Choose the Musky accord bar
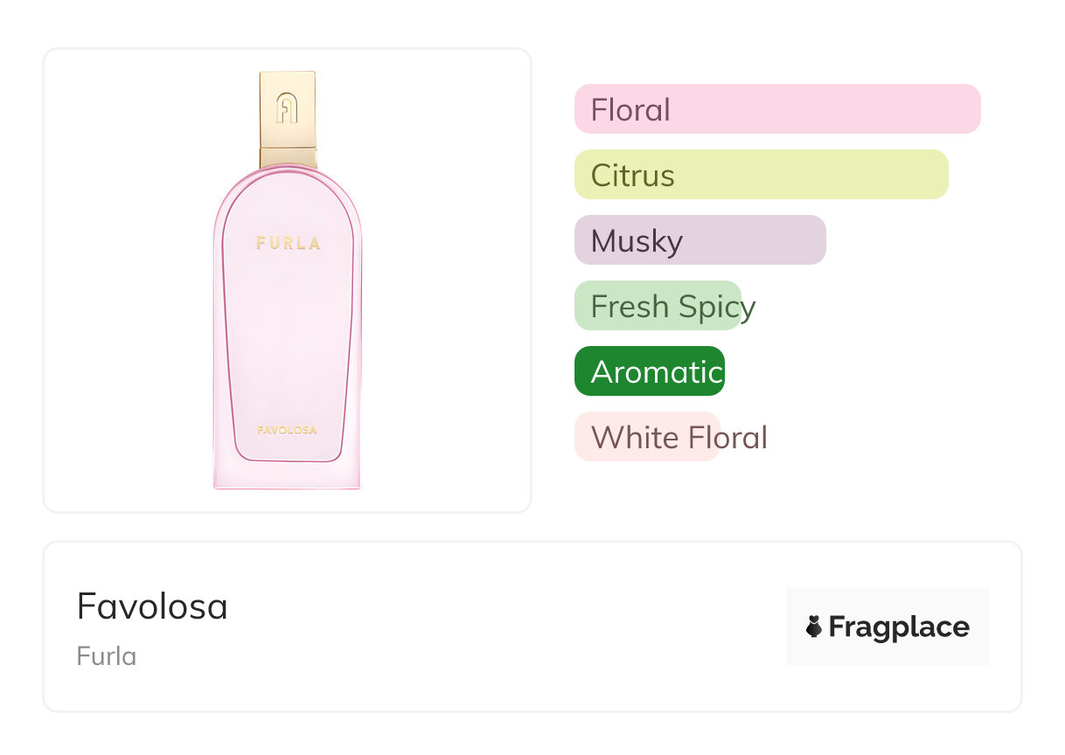The height and width of the screenshot is (755, 1065). (700, 240)
